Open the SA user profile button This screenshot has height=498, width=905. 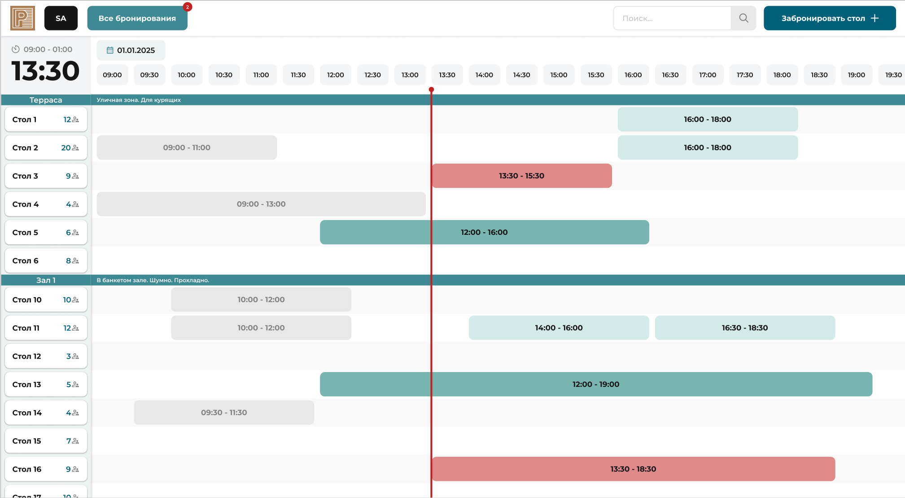pos(61,18)
